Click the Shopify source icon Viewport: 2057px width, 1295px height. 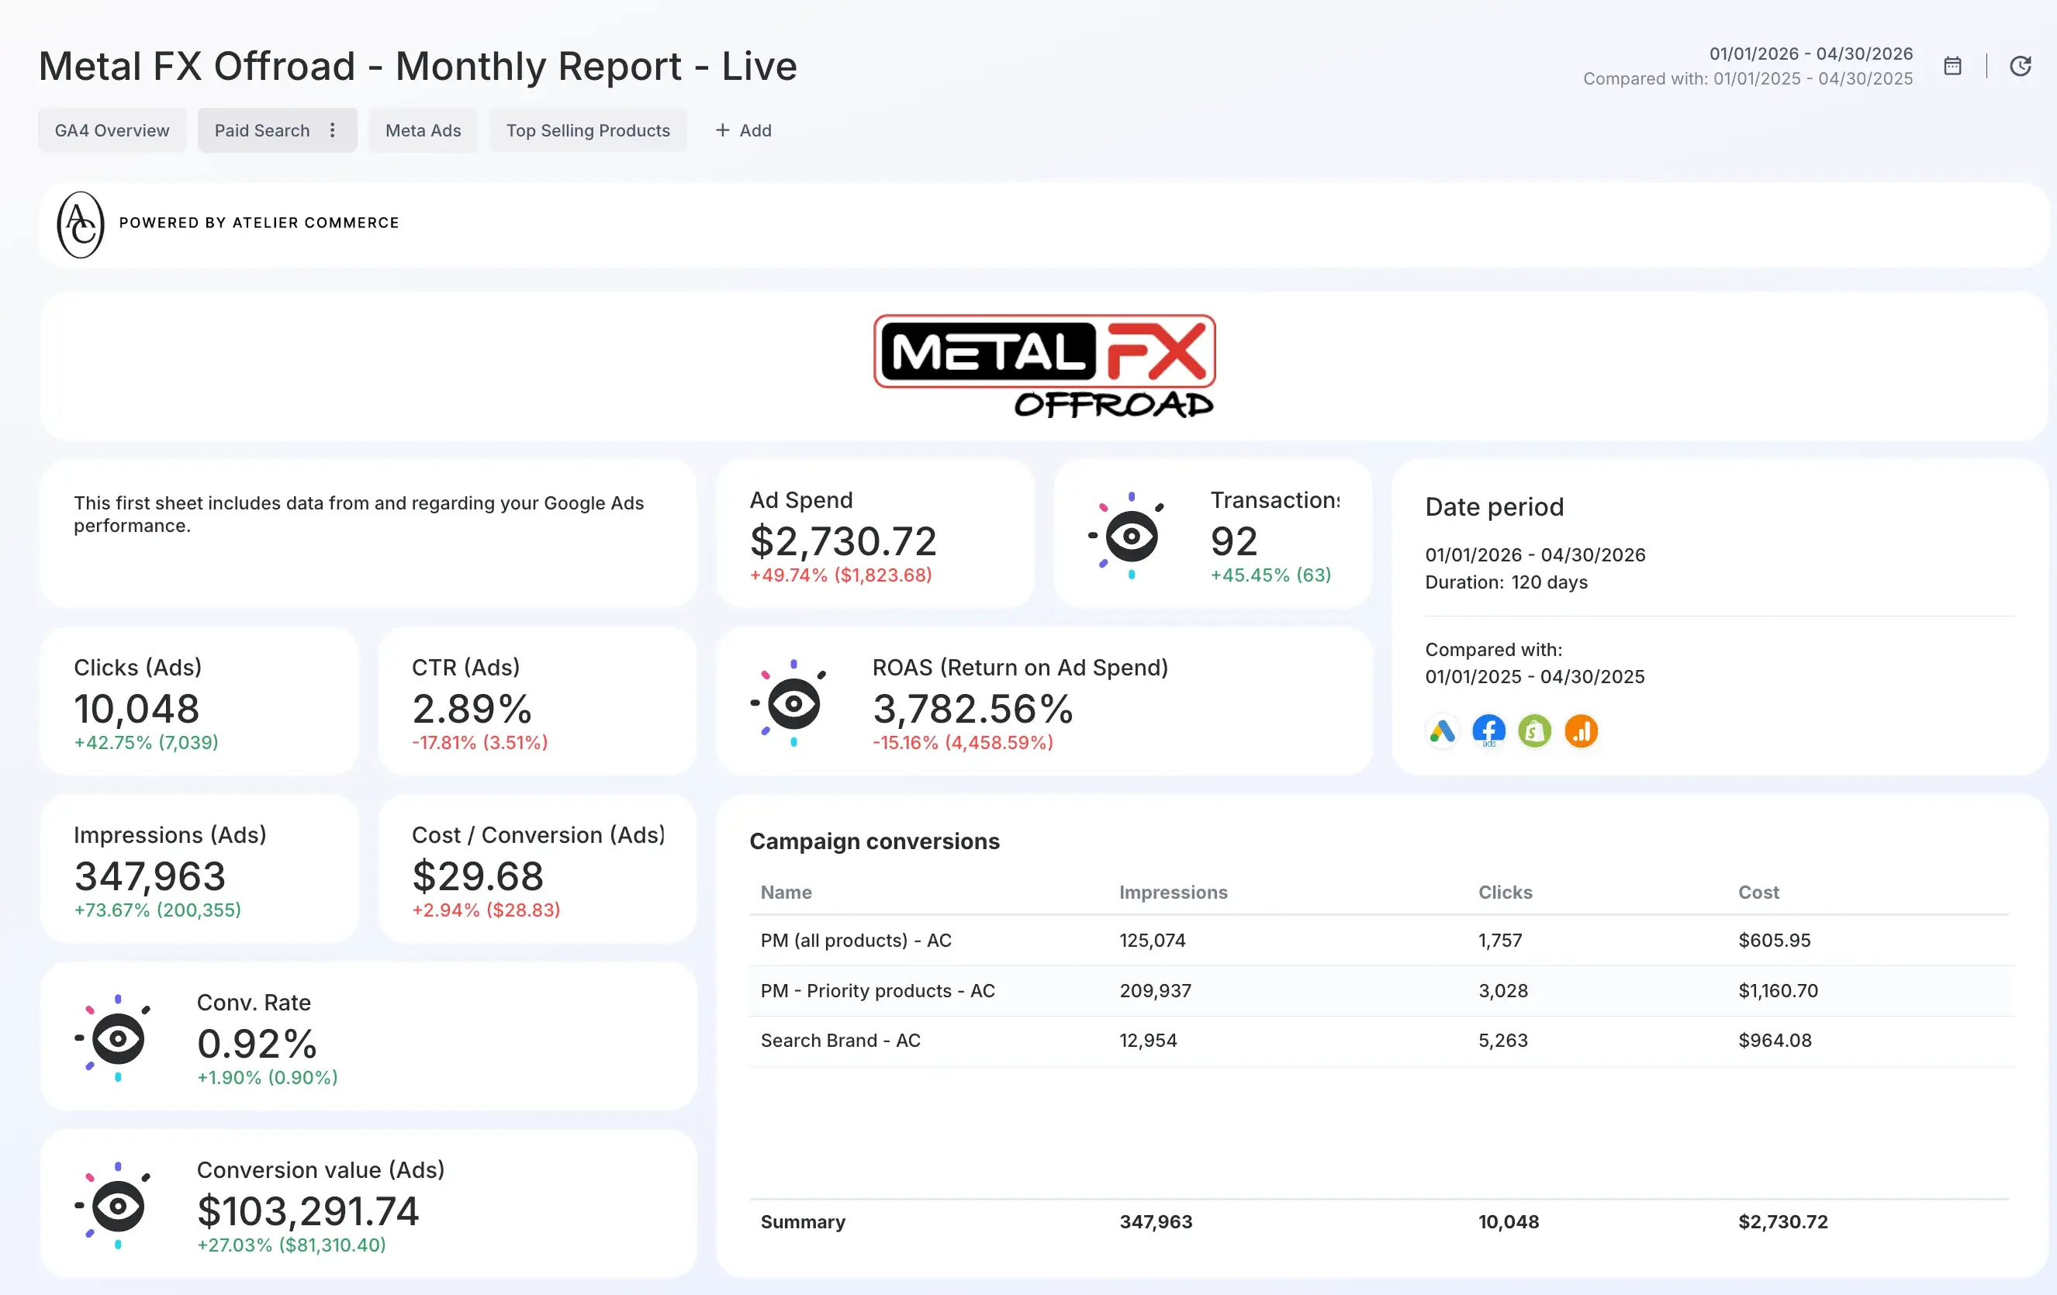tap(1534, 731)
